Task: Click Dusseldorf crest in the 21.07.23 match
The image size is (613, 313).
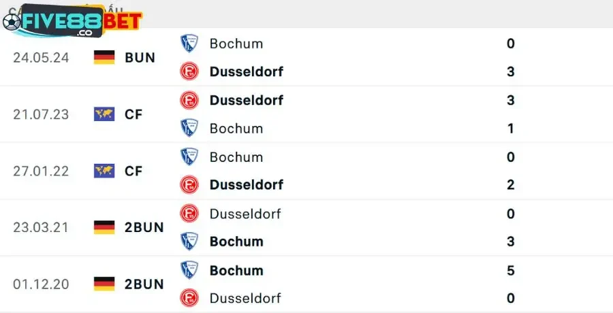Action: (x=189, y=100)
